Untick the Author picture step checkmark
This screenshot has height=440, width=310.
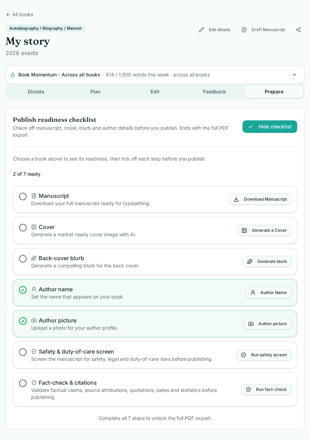pyautogui.click(x=23, y=321)
